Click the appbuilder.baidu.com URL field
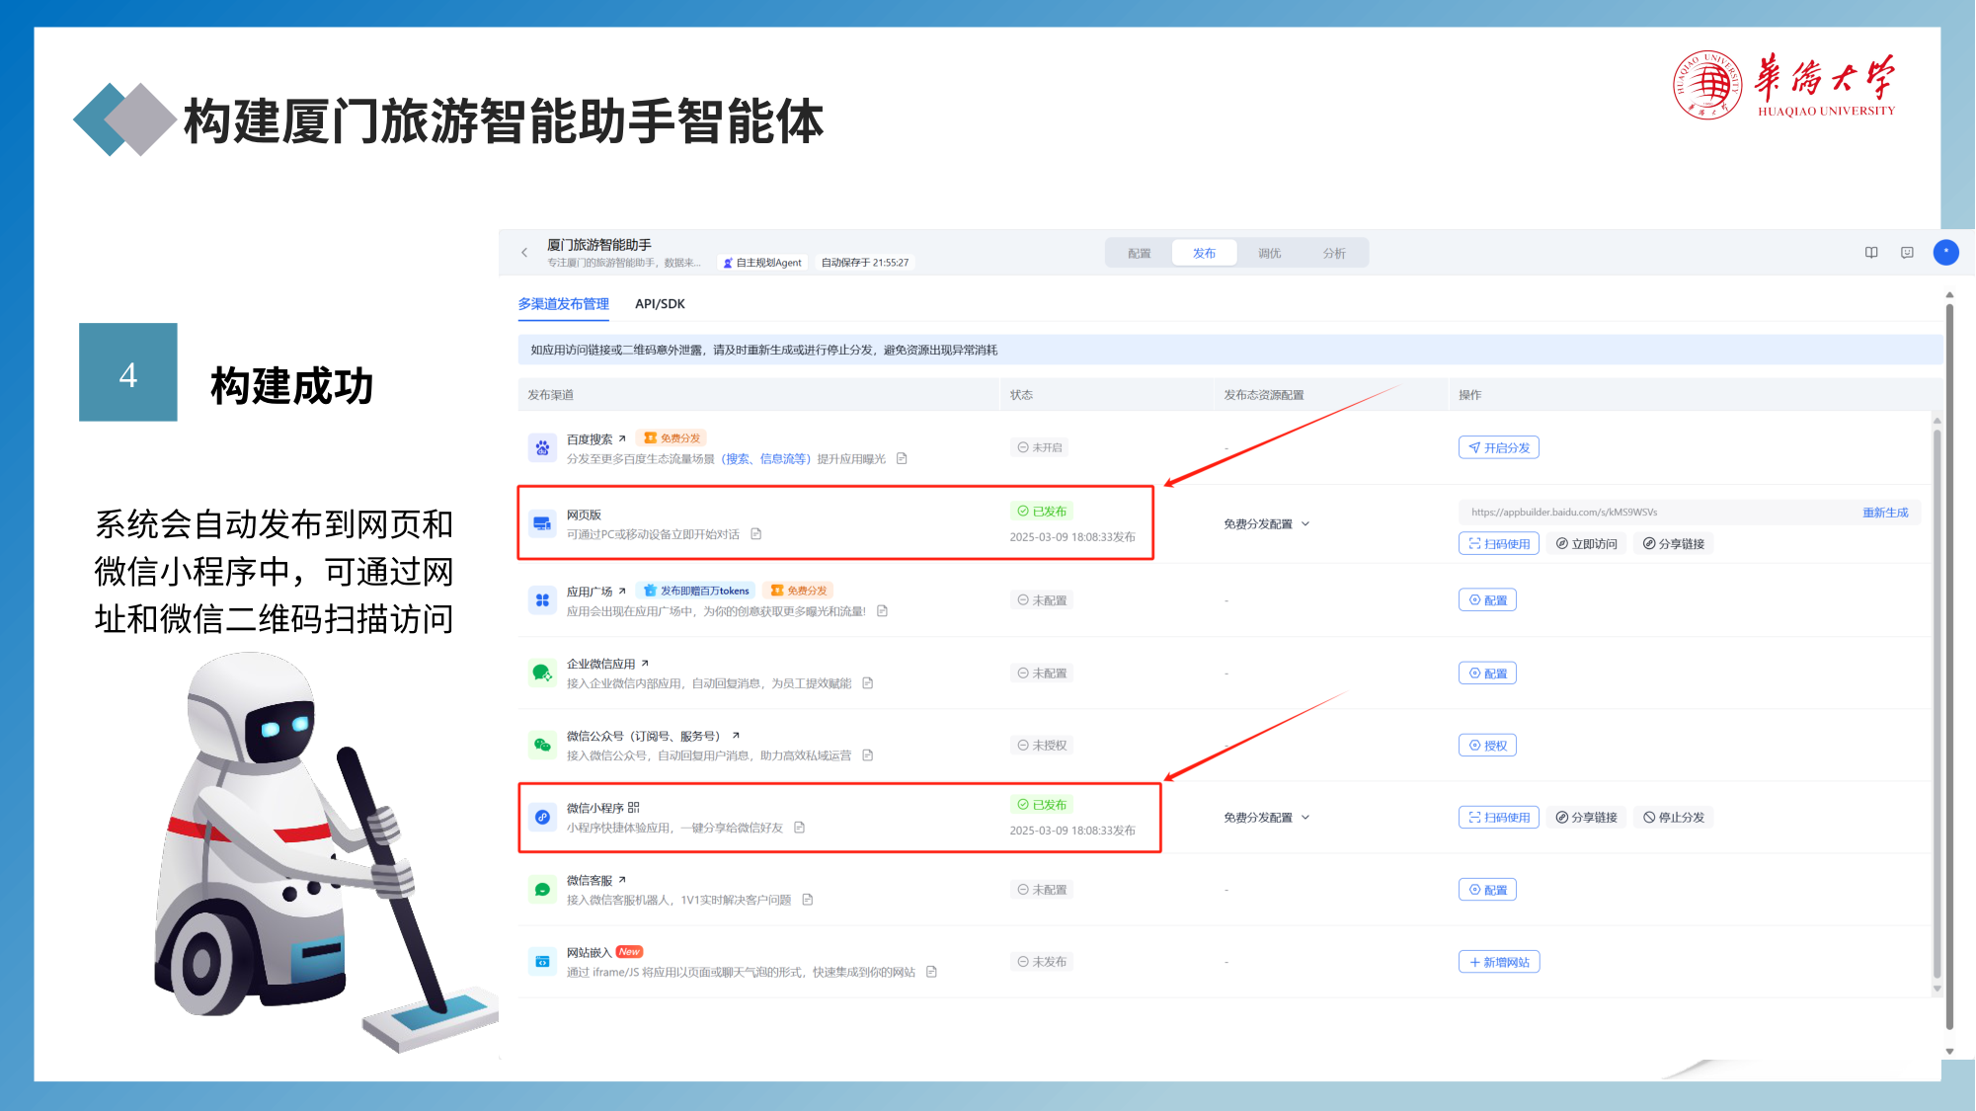This screenshot has width=1976, height=1111. (1659, 513)
